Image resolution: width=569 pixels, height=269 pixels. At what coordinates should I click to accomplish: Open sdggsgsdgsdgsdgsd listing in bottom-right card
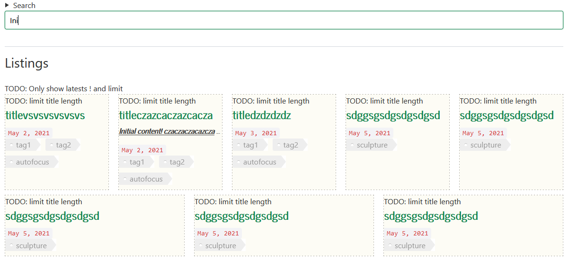pos(431,216)
